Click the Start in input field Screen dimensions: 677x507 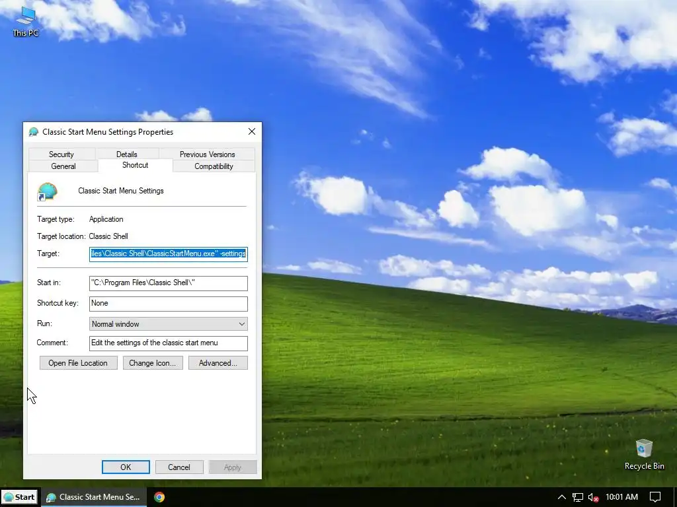[x=169, y=283]
